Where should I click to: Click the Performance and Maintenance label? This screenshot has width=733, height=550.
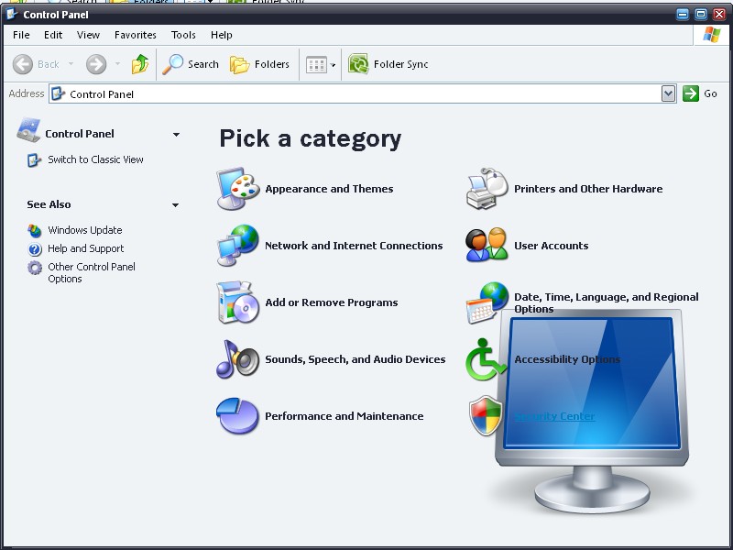pyautogui.click(x=345, y=416)
